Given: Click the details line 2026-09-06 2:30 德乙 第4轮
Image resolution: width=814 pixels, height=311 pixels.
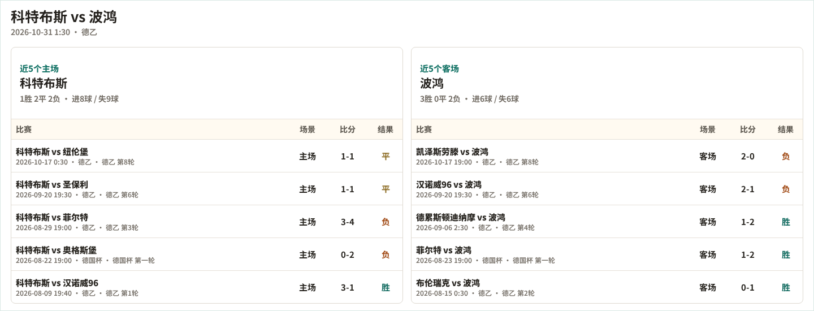Looking at the screenshot, I should click(x=475, y=228).
